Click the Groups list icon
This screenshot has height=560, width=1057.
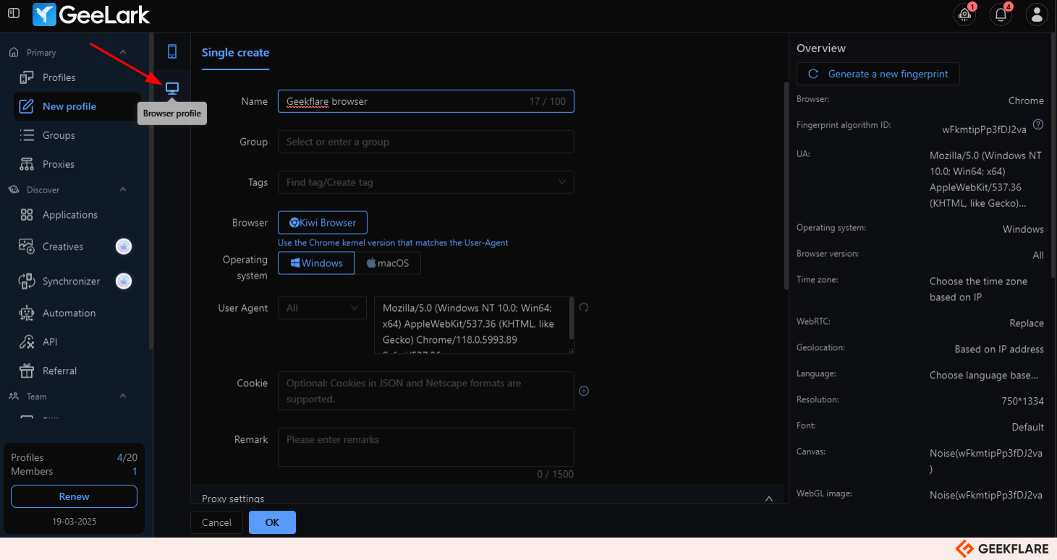(27, 135)
